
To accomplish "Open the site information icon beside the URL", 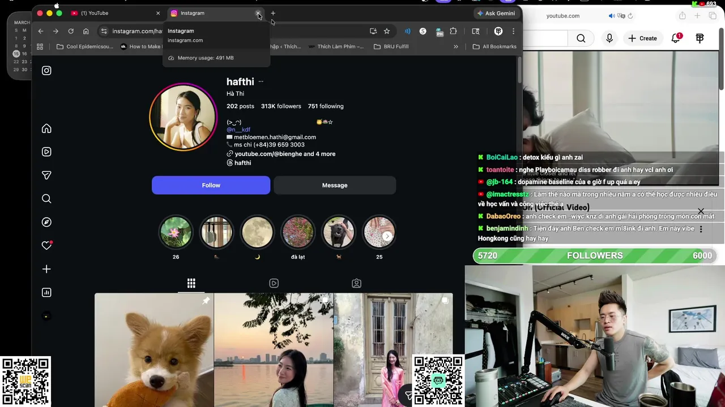I will [104, 31].
